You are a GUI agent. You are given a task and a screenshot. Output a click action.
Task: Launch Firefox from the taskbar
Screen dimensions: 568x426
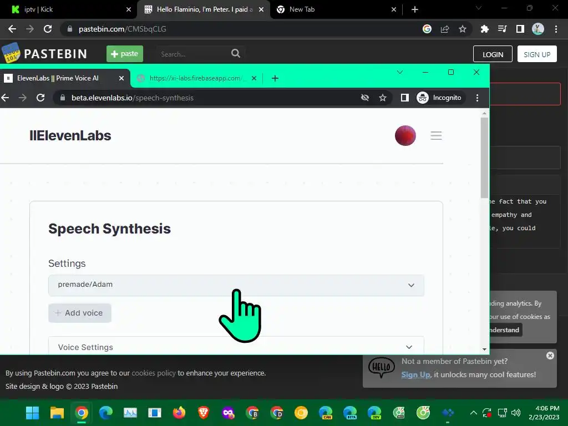(x=179, y=413)
